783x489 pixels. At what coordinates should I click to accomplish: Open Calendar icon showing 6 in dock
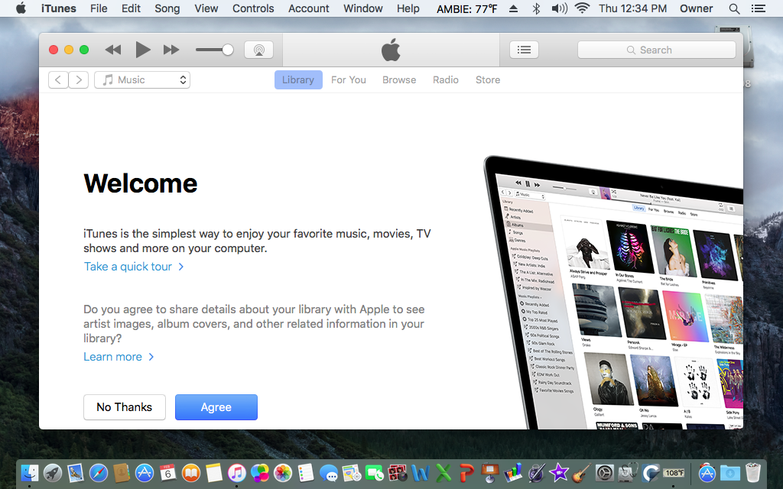[x=167, y=472]
